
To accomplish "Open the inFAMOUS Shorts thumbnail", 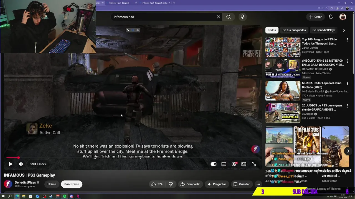I will tap(307, 147).
